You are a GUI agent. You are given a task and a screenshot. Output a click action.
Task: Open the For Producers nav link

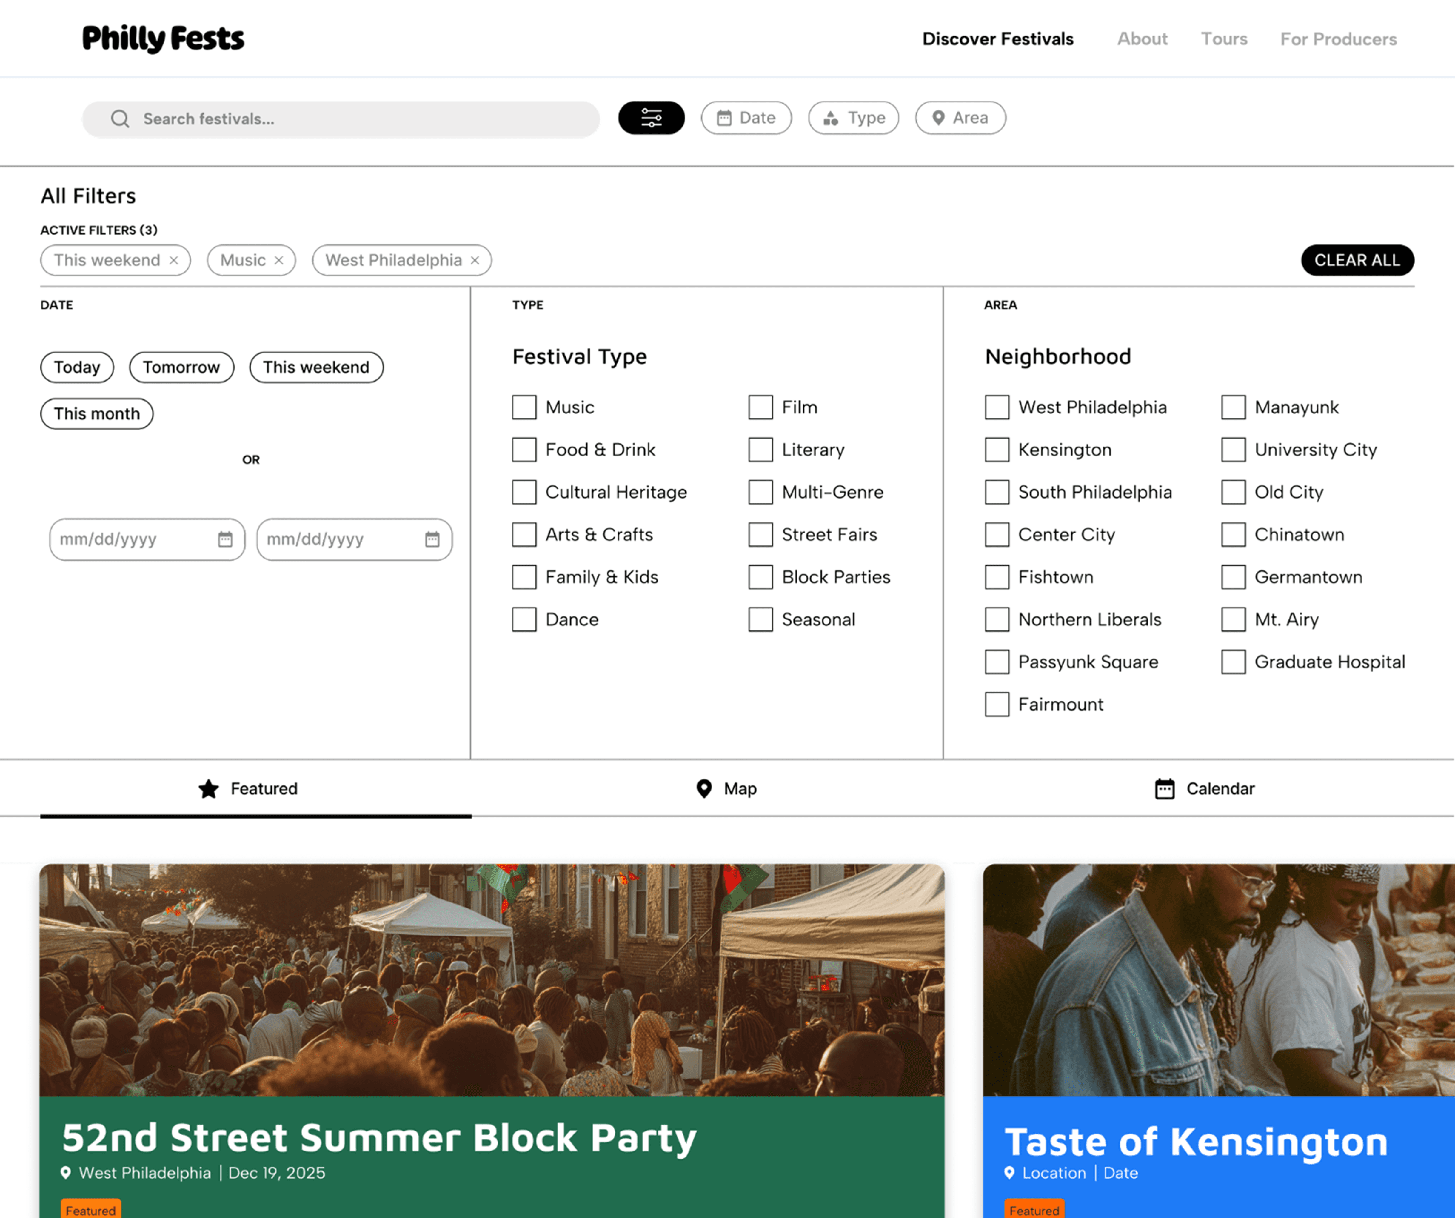[x=1338, y=39]
